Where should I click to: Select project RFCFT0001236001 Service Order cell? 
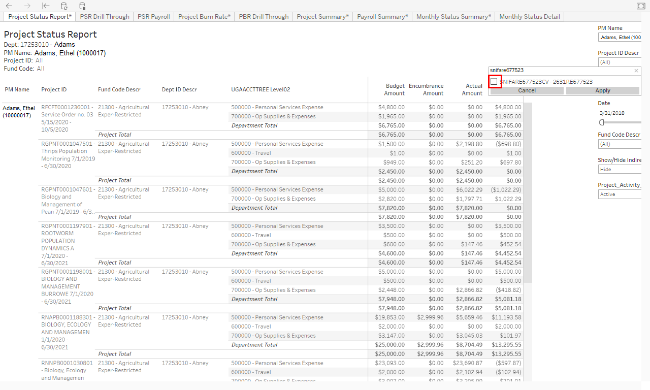[67, 118]
